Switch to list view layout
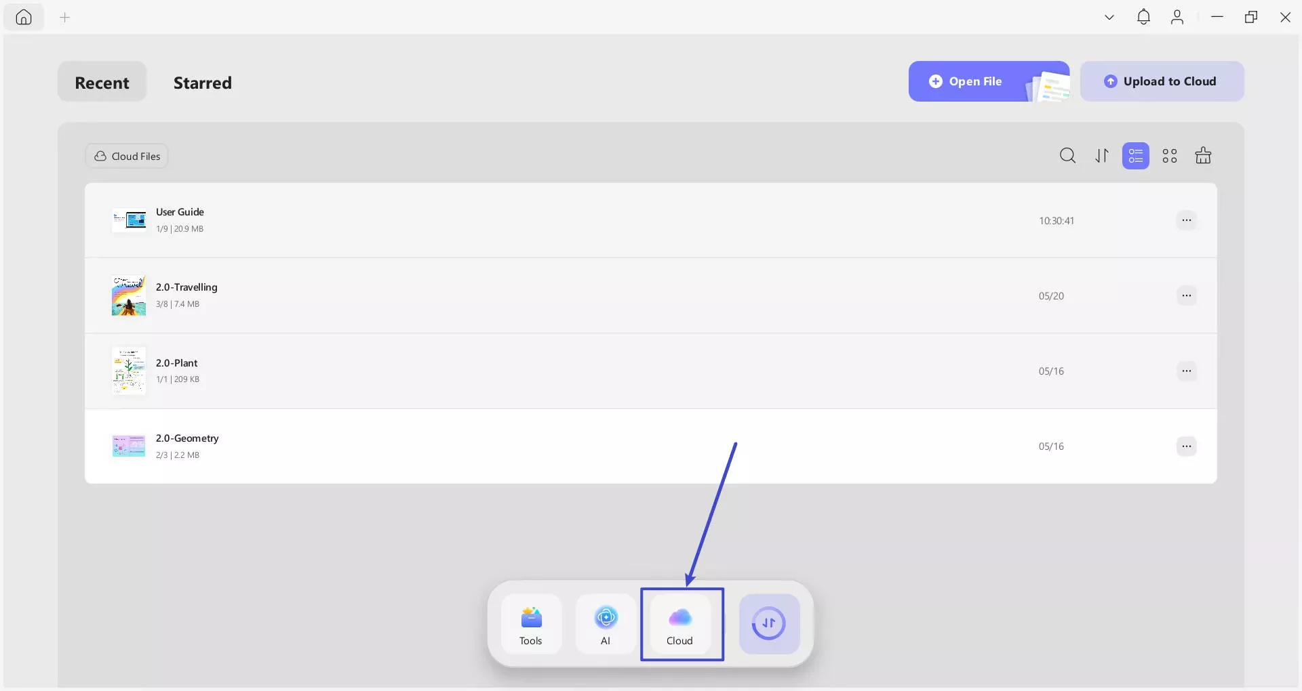1302x691 pixels. point(1136,156)
